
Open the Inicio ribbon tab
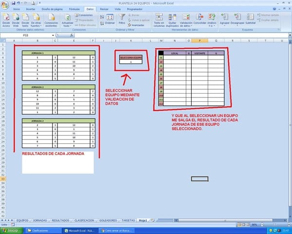pos(17,9)
